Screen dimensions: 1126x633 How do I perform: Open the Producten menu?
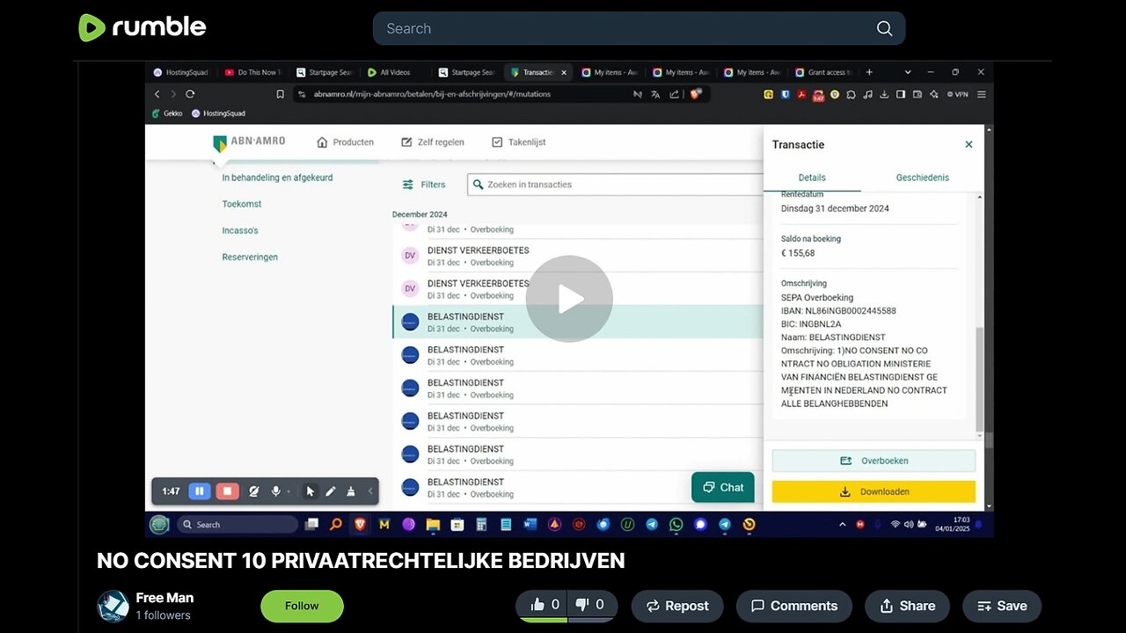pyautogui.click(x=345, y=142)
